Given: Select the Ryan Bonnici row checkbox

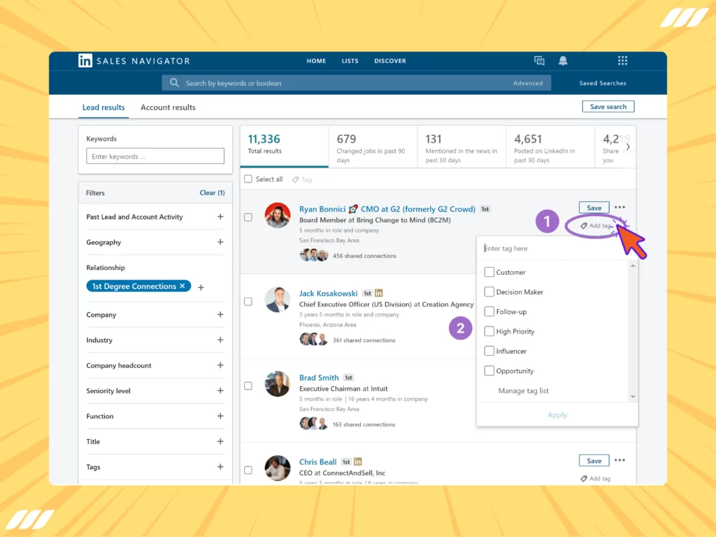Looking at the screenshot, I should coord(248,217).
